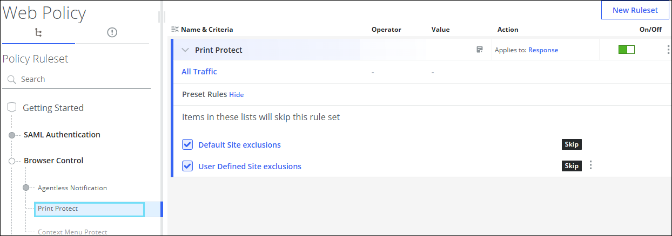Screen dimensions: 672x236
Task: Open the policy tree view tab icon
Action: click(x=38, y=33)
